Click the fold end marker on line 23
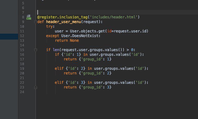The width and height of the screenshot is (198, 119). point(35,87)
